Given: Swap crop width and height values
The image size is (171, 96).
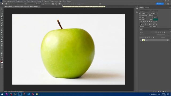Looking at the screenshot, I should tap(26, 4).
